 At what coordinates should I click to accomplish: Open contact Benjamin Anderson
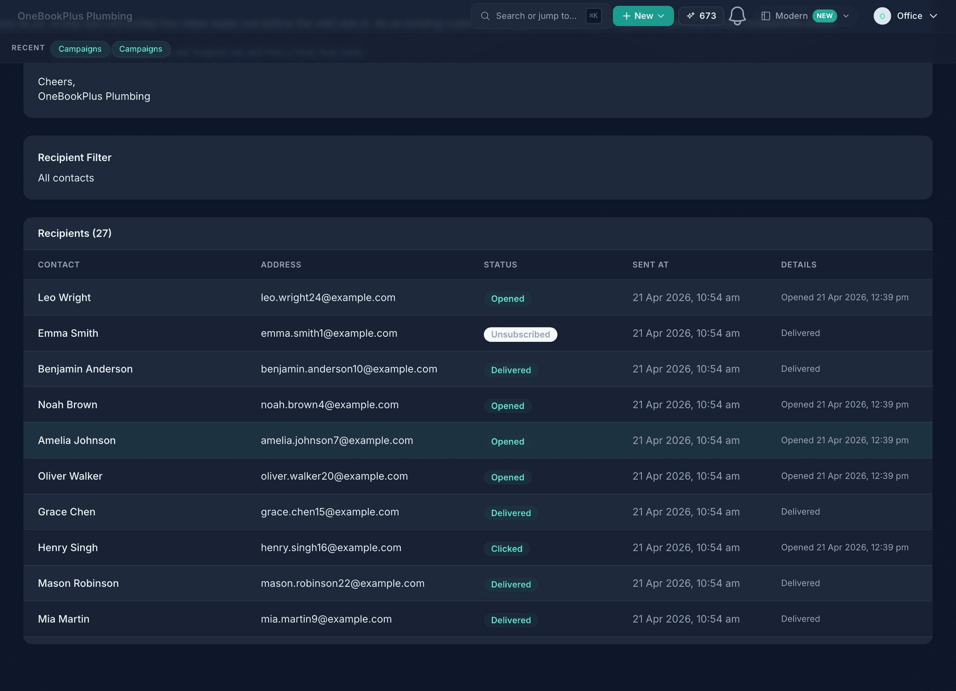click(x=85, y=369)
